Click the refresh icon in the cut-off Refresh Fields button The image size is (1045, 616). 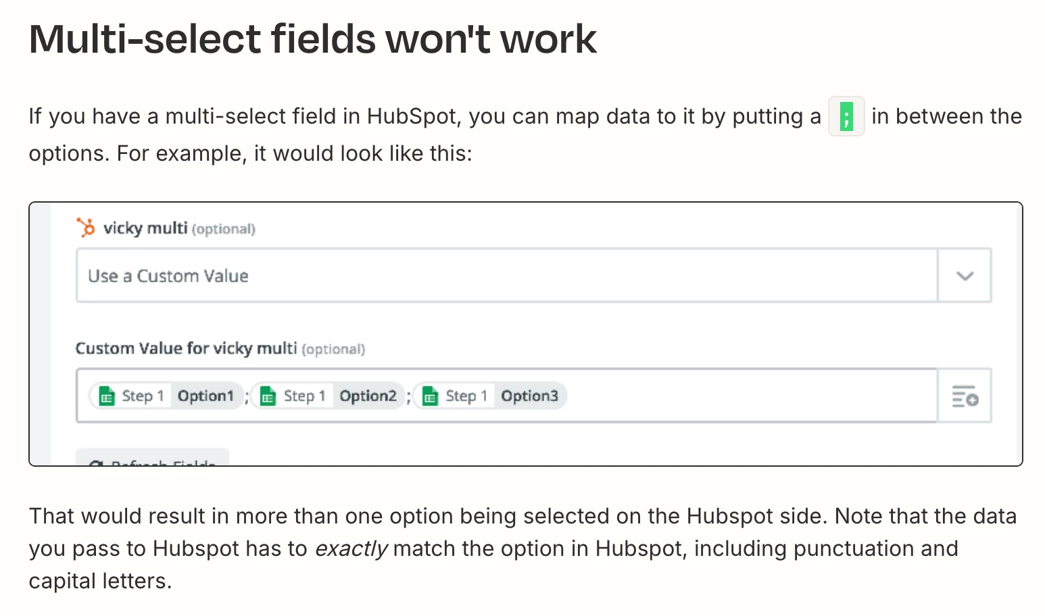[x=97, y=463]
